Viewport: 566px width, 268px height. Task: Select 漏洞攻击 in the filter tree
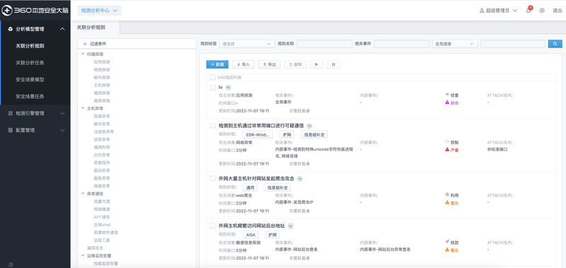click(95, 247)
